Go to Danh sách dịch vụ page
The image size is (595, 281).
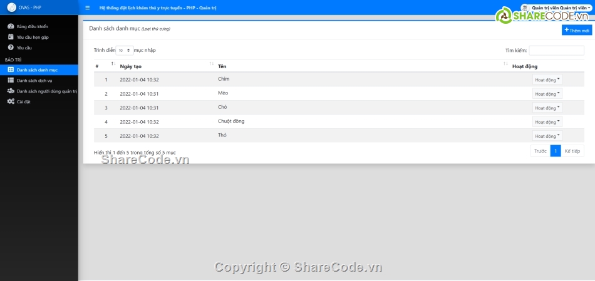tap(34, 81)
